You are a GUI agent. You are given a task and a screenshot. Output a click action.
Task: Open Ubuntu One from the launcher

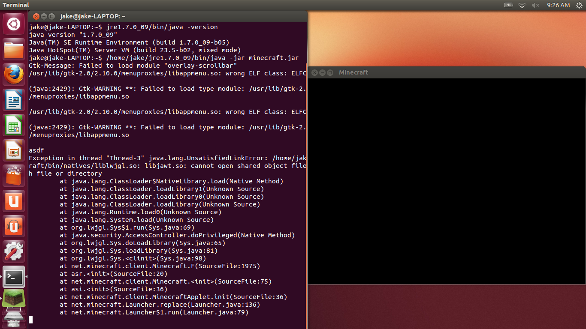[x=14, y=201]
